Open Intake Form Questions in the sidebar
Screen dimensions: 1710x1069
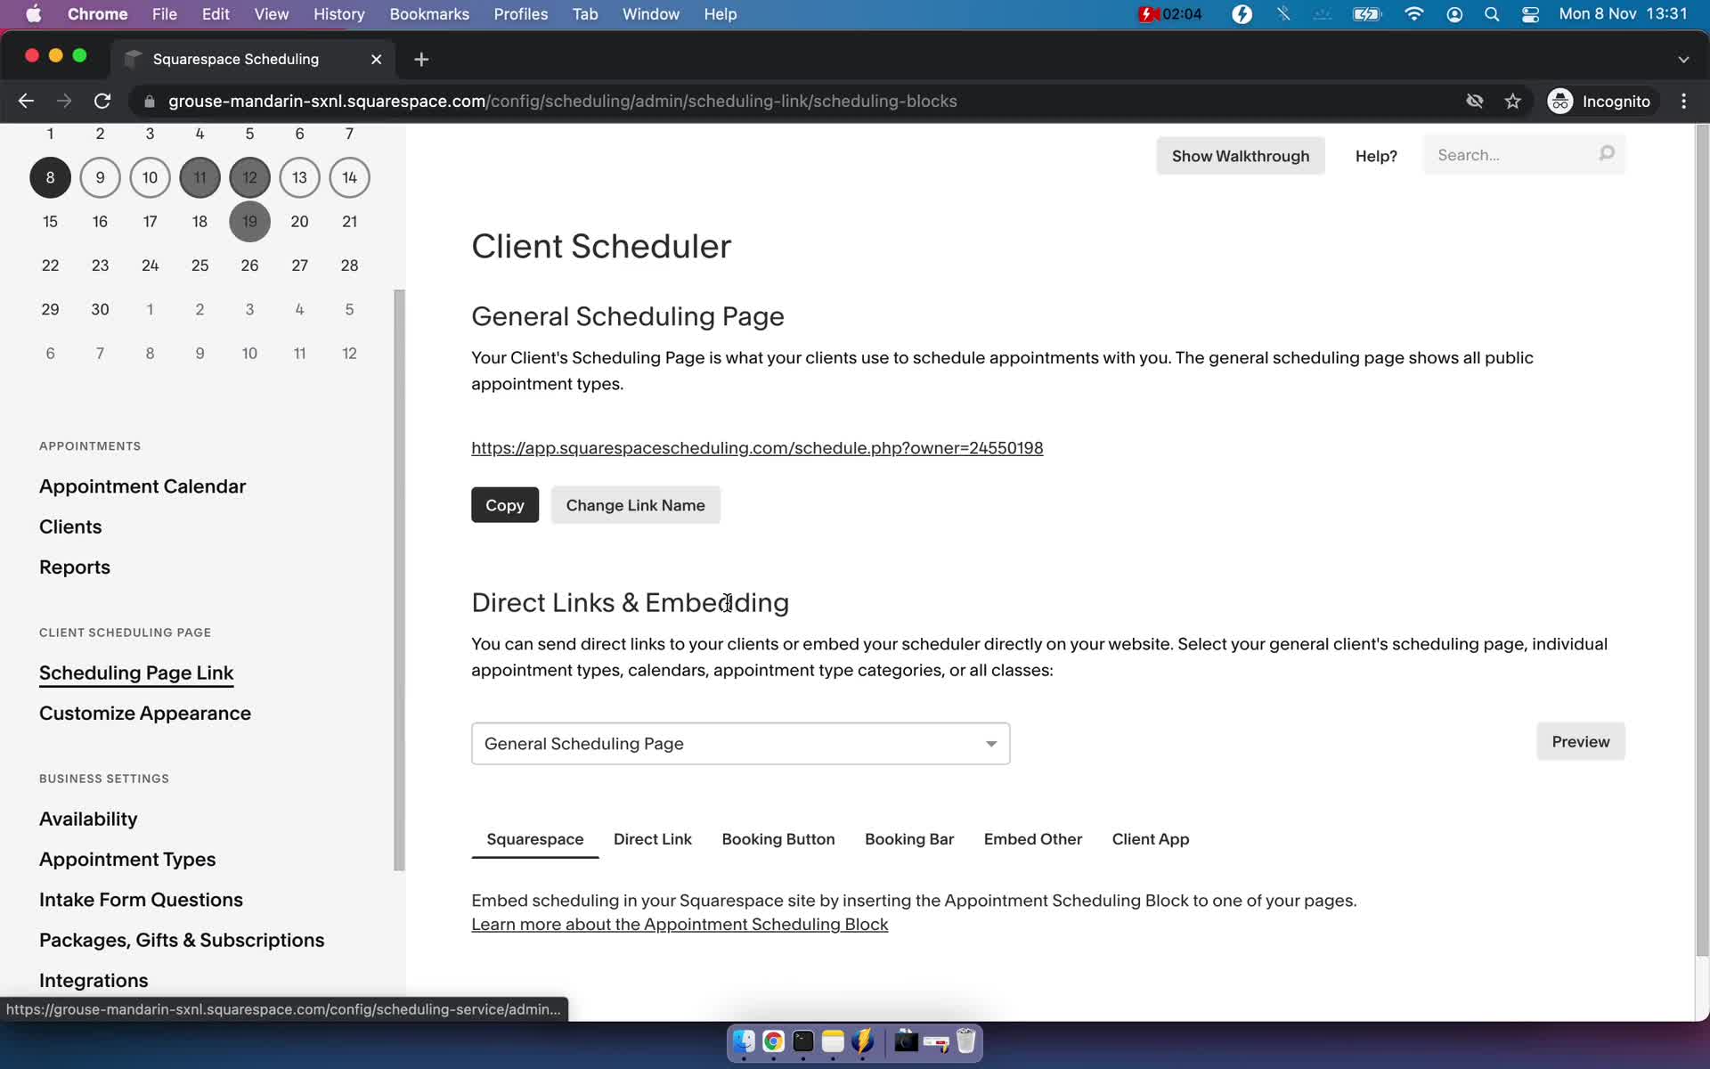pyautogui.click(x=141, y=900)
